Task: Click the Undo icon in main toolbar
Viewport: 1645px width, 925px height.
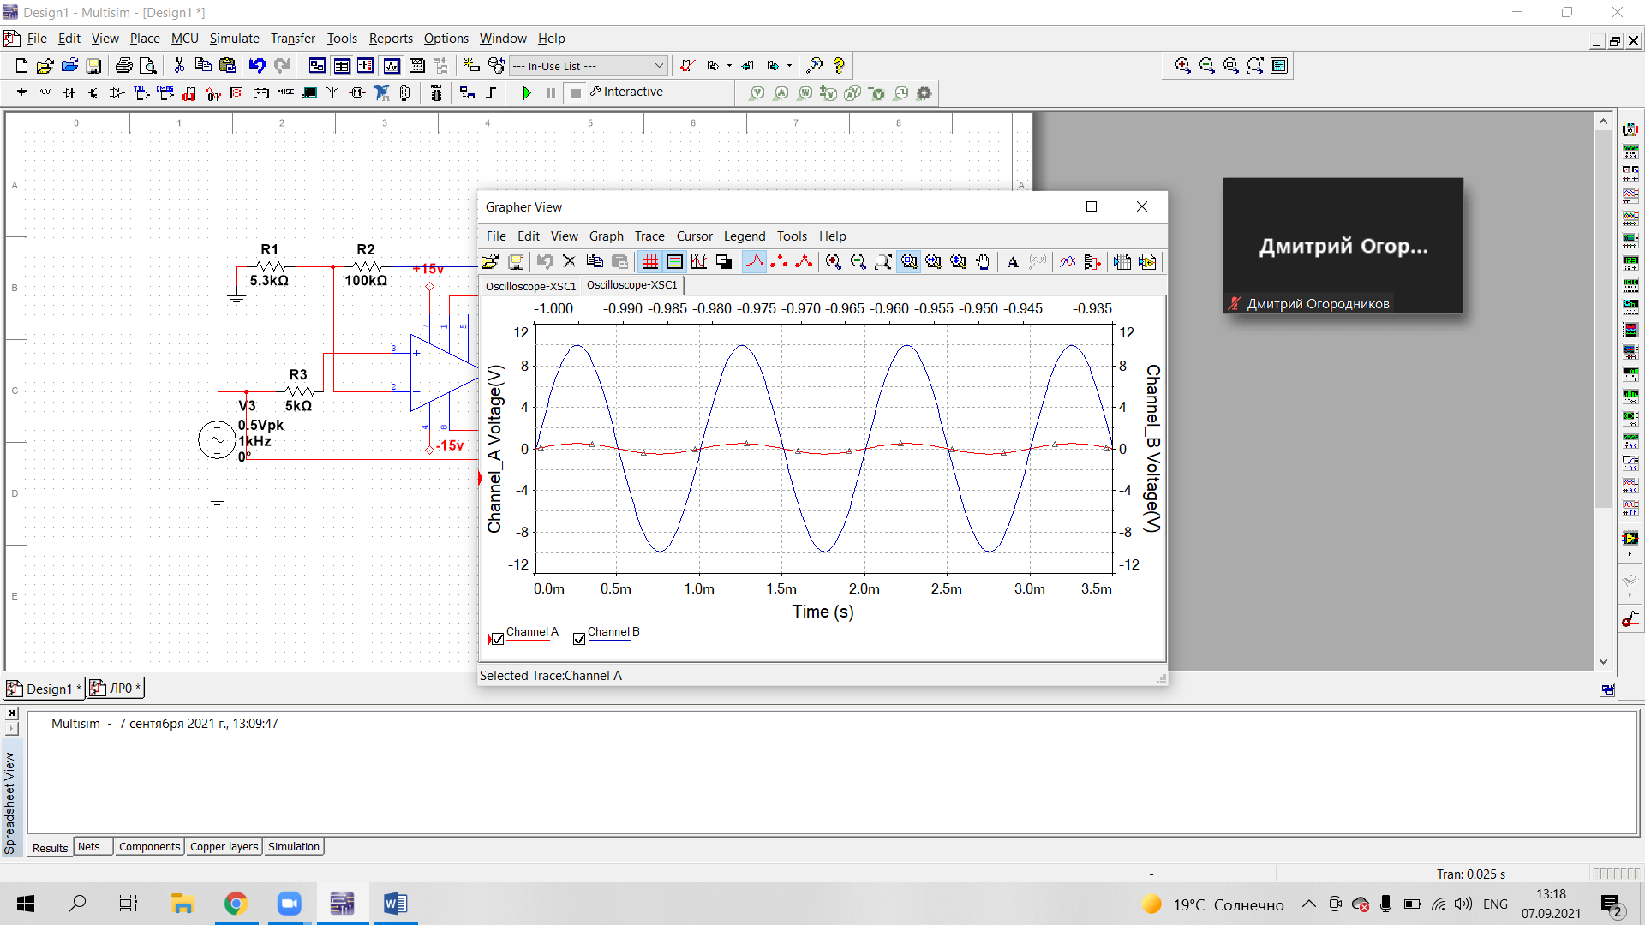Action: click(x=257, y=66)
